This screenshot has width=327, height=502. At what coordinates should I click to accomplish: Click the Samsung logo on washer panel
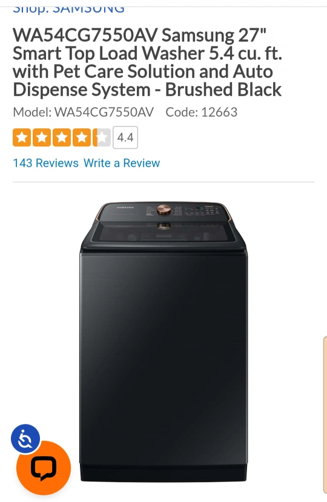[x=125, y=207]
